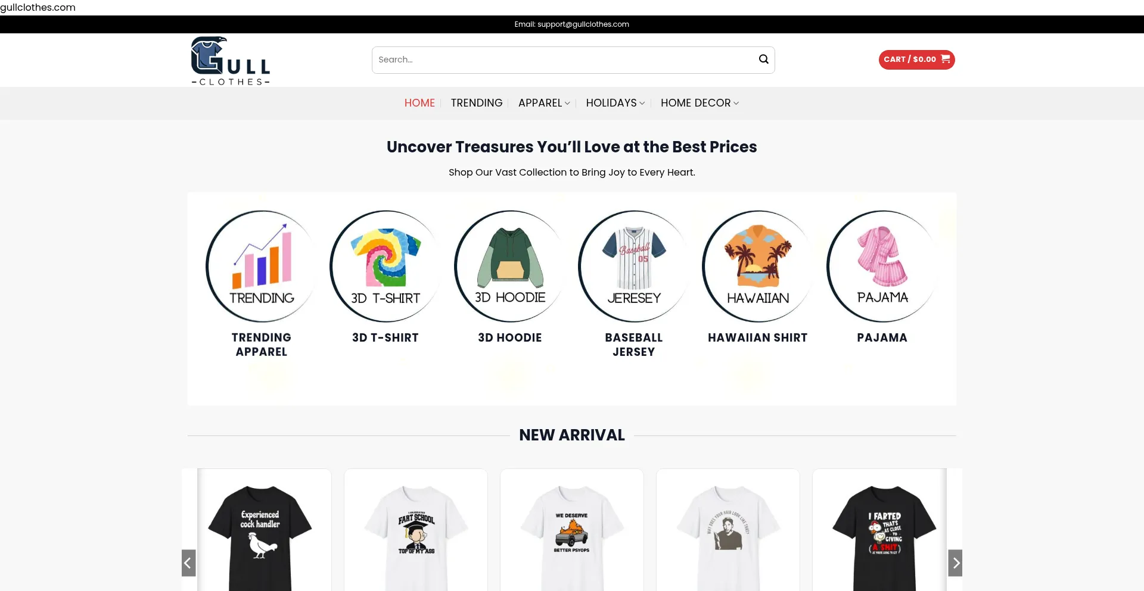Viewport: 1144px width, 591px height.
Task: Expand the Home Decor dropdown menu
Action: point(700,103)
